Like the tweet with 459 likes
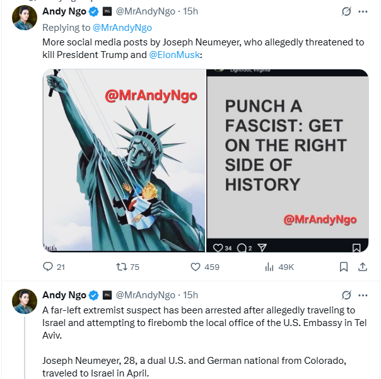Image resolution: width=381 pixels, height=379 pixels. tap(196, 267)
